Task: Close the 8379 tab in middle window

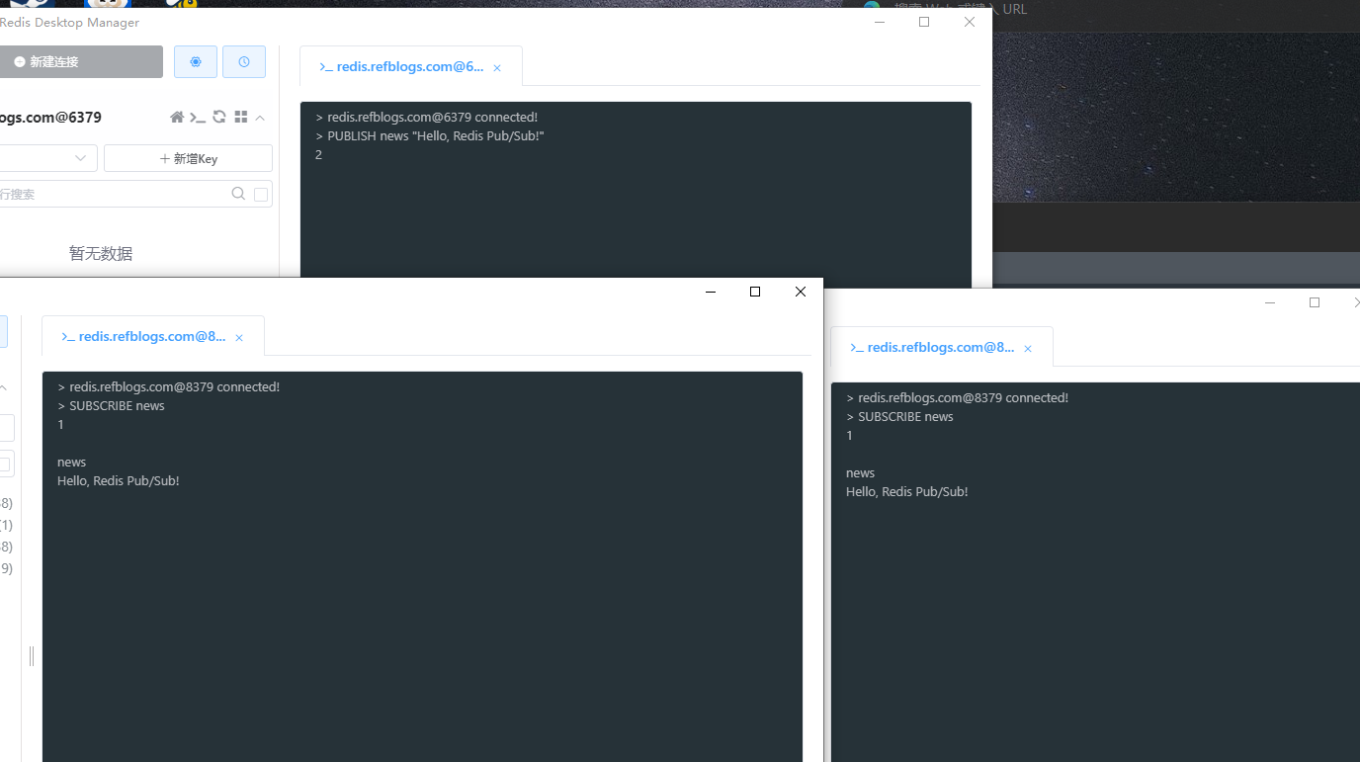Action: tap(239, 338)
